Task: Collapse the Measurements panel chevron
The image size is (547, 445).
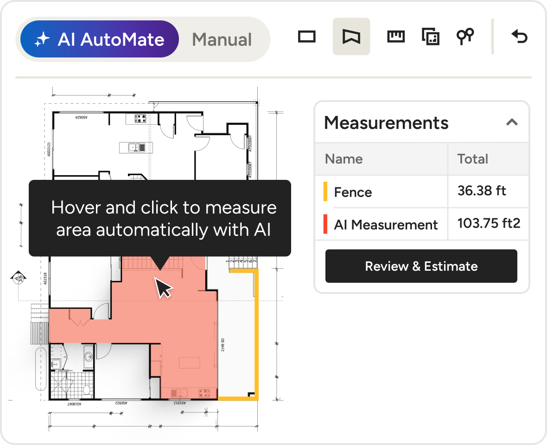Action: click(511, 122)
